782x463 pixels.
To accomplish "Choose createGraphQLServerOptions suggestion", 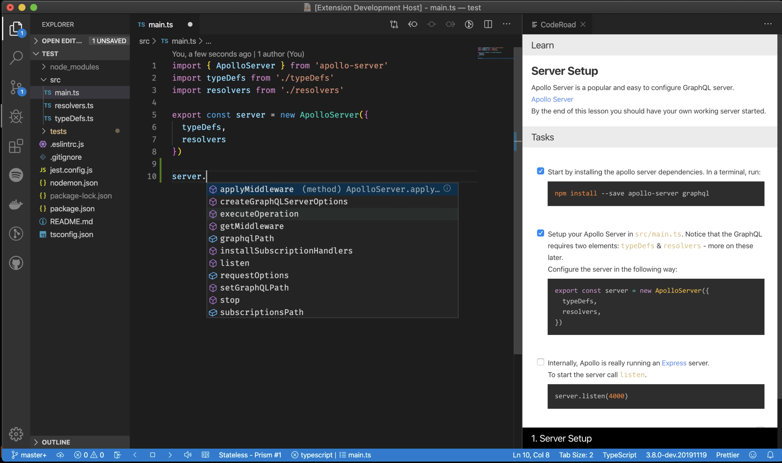I will pyautogui.click(x=333, y=201).
